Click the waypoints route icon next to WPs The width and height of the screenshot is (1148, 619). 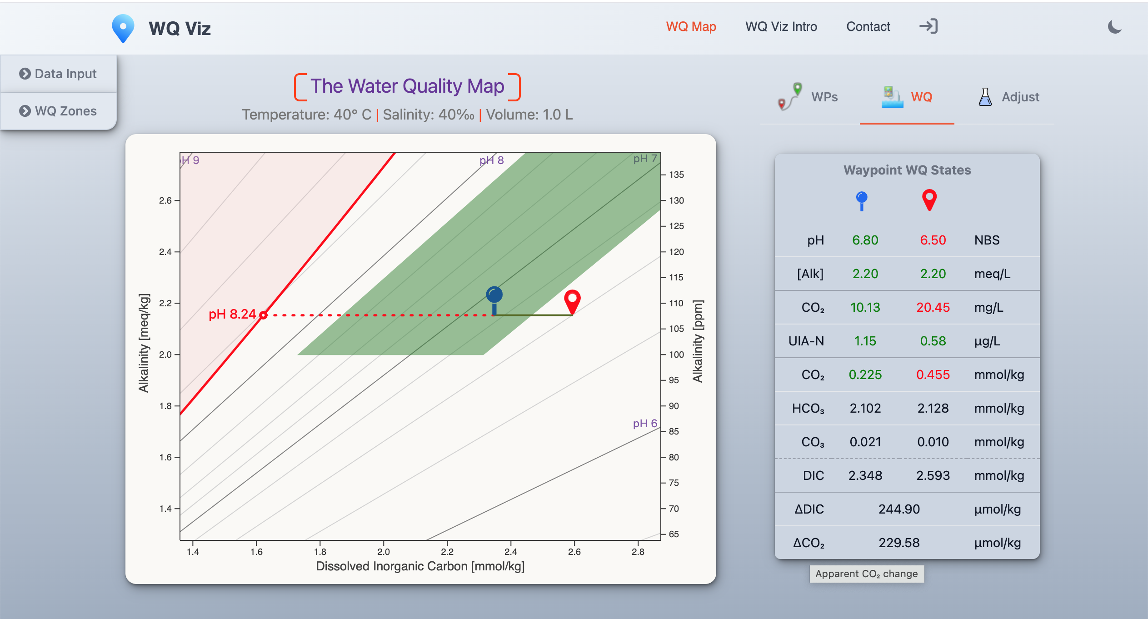(x=790, y=96)
